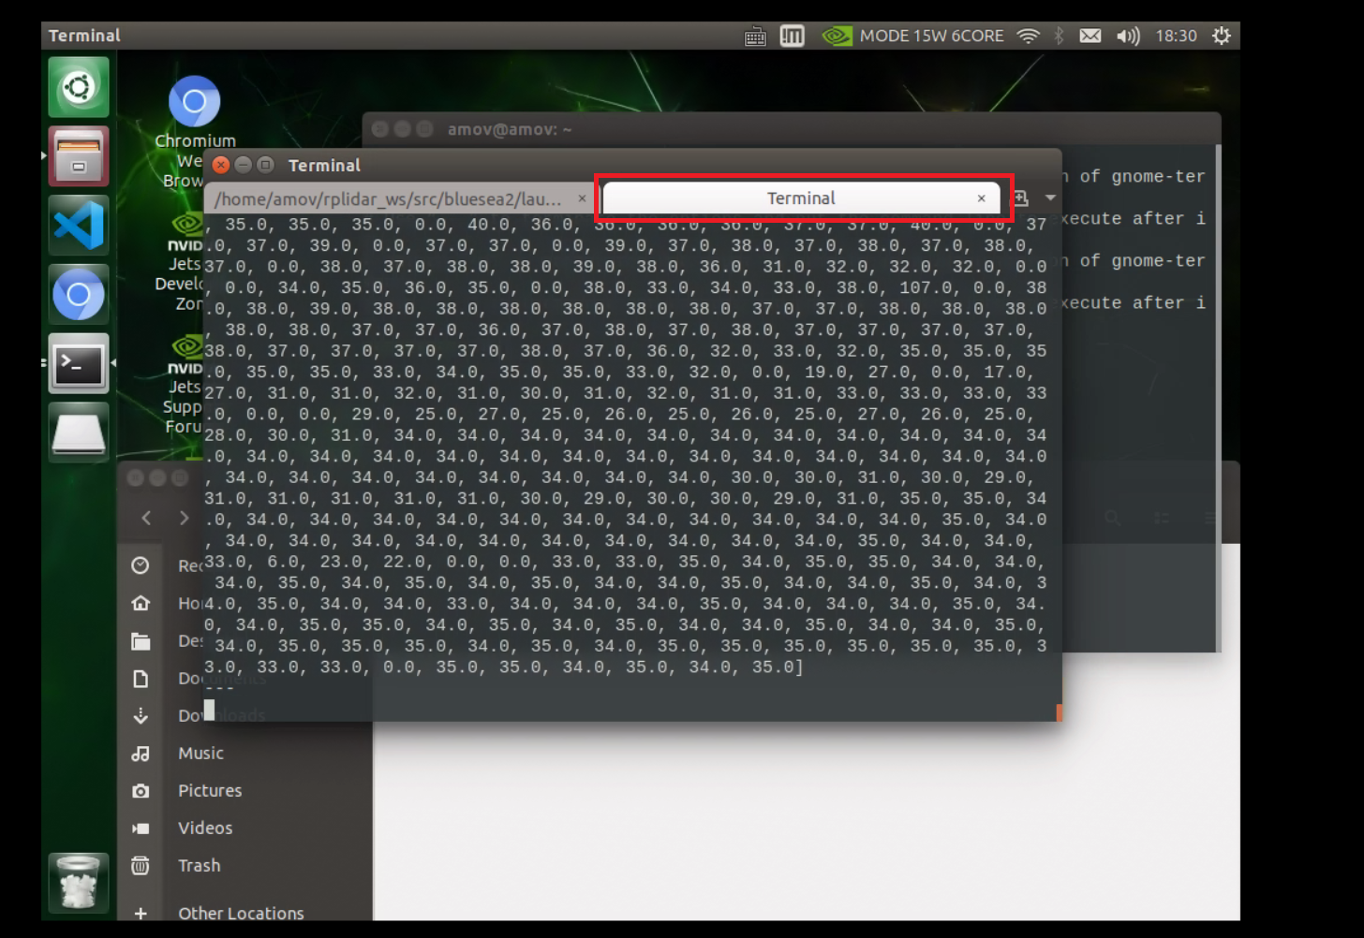1364x938 pixels.
Task: Click the amov@amov terminal window title bar
Action: point(791,129)
